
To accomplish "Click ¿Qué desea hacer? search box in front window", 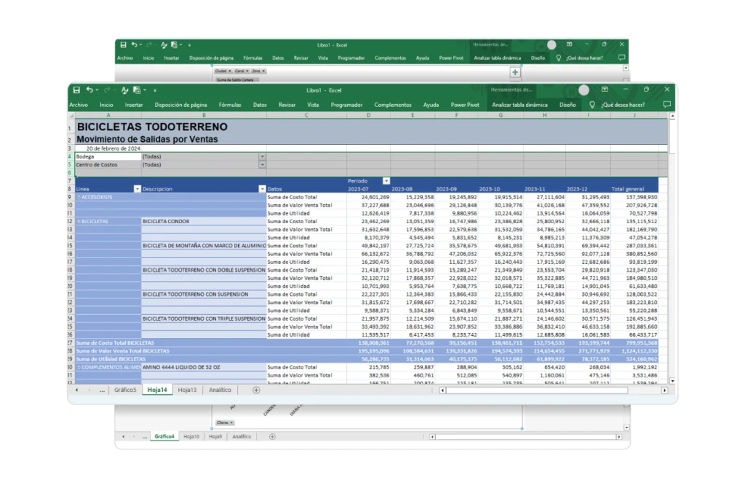I will click(x=623, y=105).
